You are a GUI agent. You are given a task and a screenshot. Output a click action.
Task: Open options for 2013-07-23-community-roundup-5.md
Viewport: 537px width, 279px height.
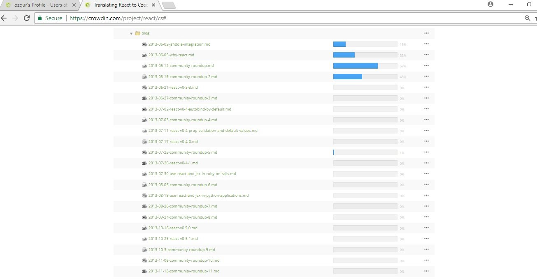pyautogui.click(x=426, y=152)
